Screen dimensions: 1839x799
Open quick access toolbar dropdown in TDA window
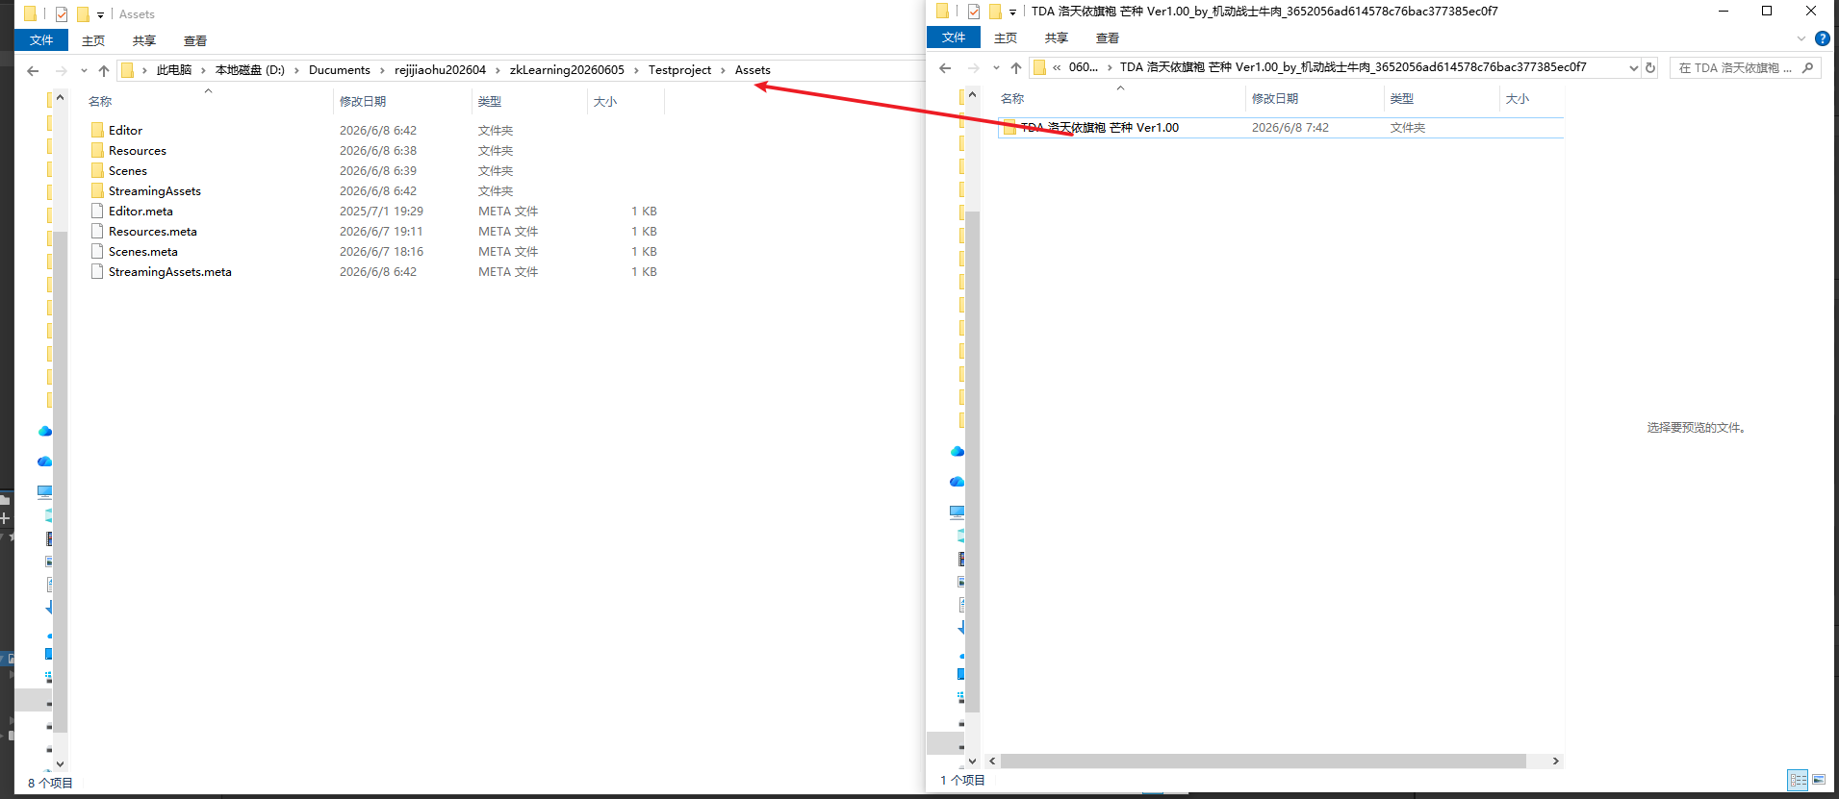(1012, 12)
